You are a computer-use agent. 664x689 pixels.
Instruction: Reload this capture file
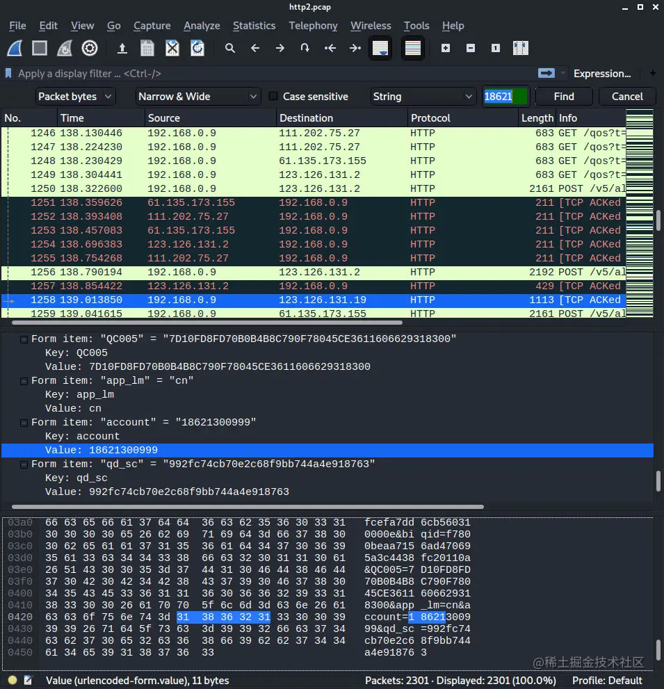point(197,48)
